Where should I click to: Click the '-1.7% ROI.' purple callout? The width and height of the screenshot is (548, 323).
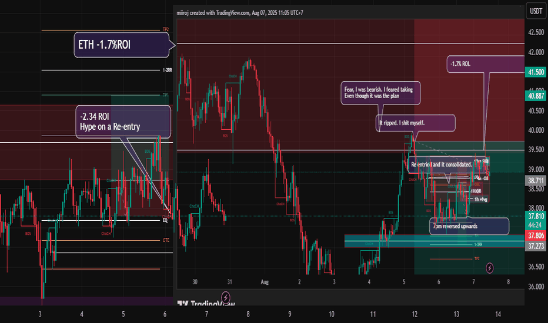[x=486, y=64]
